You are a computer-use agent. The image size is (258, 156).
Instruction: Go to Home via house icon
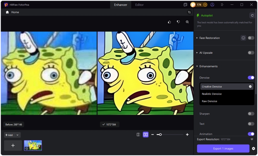coord(7,12)
